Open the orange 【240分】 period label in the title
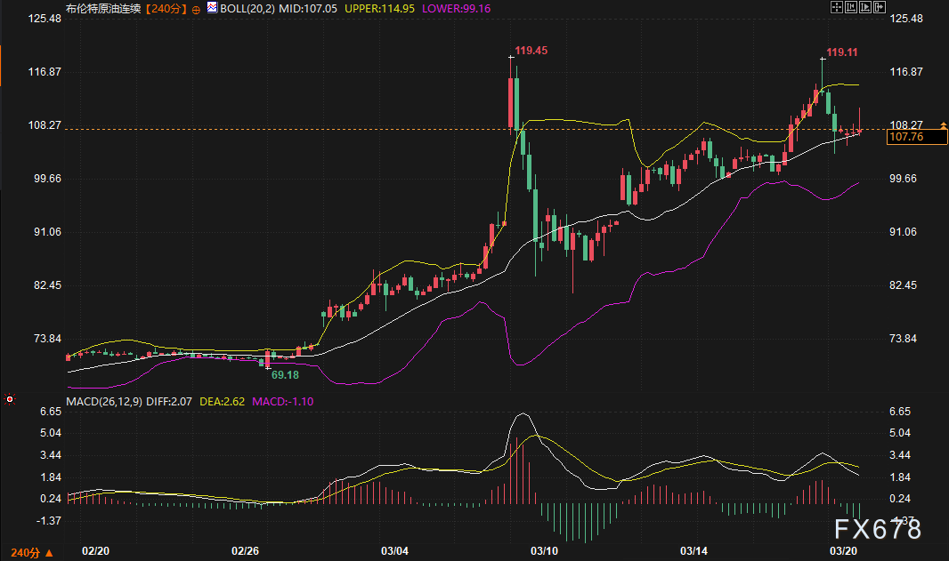Viewport: 949px width, 561px height. coord(166,9)
